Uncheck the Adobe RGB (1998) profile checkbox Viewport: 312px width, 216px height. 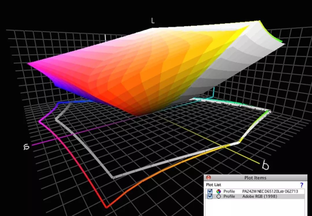(210, 196)
